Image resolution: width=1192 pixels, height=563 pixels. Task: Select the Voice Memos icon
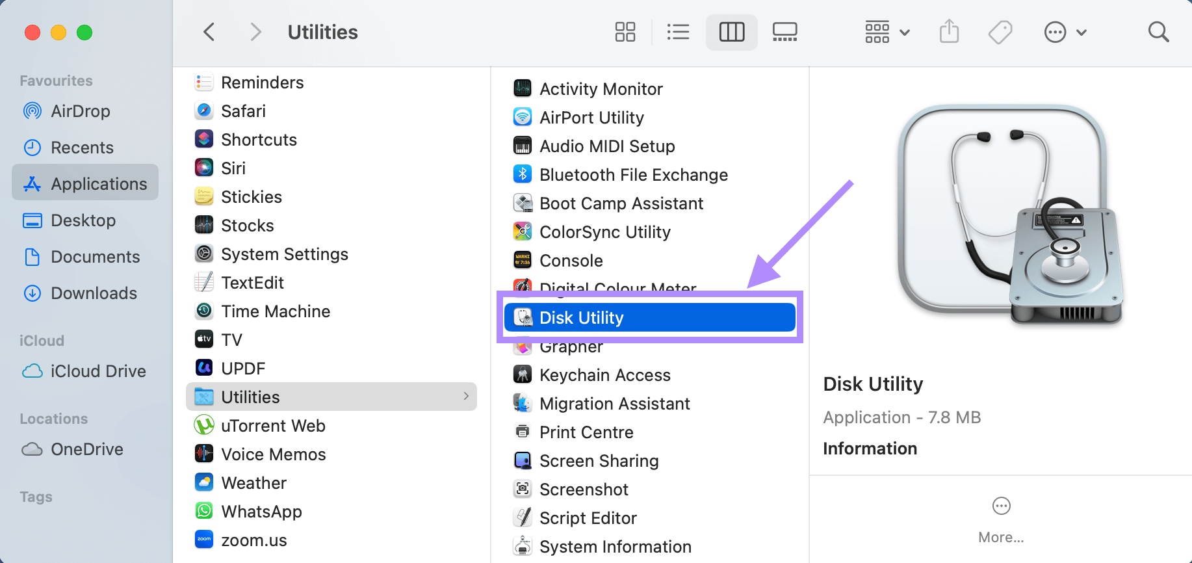[x=204, y=454]
